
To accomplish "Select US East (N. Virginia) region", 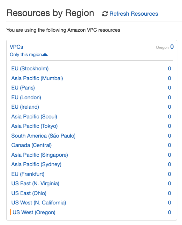I will coord(35,184).
